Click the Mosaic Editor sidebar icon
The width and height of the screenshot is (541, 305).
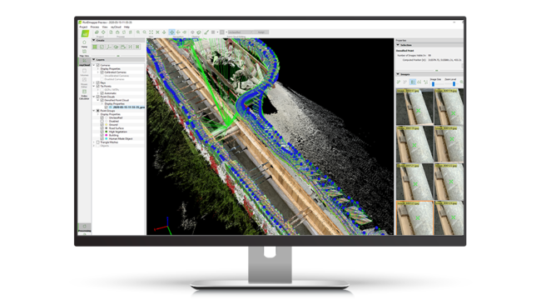click(84, 82)
